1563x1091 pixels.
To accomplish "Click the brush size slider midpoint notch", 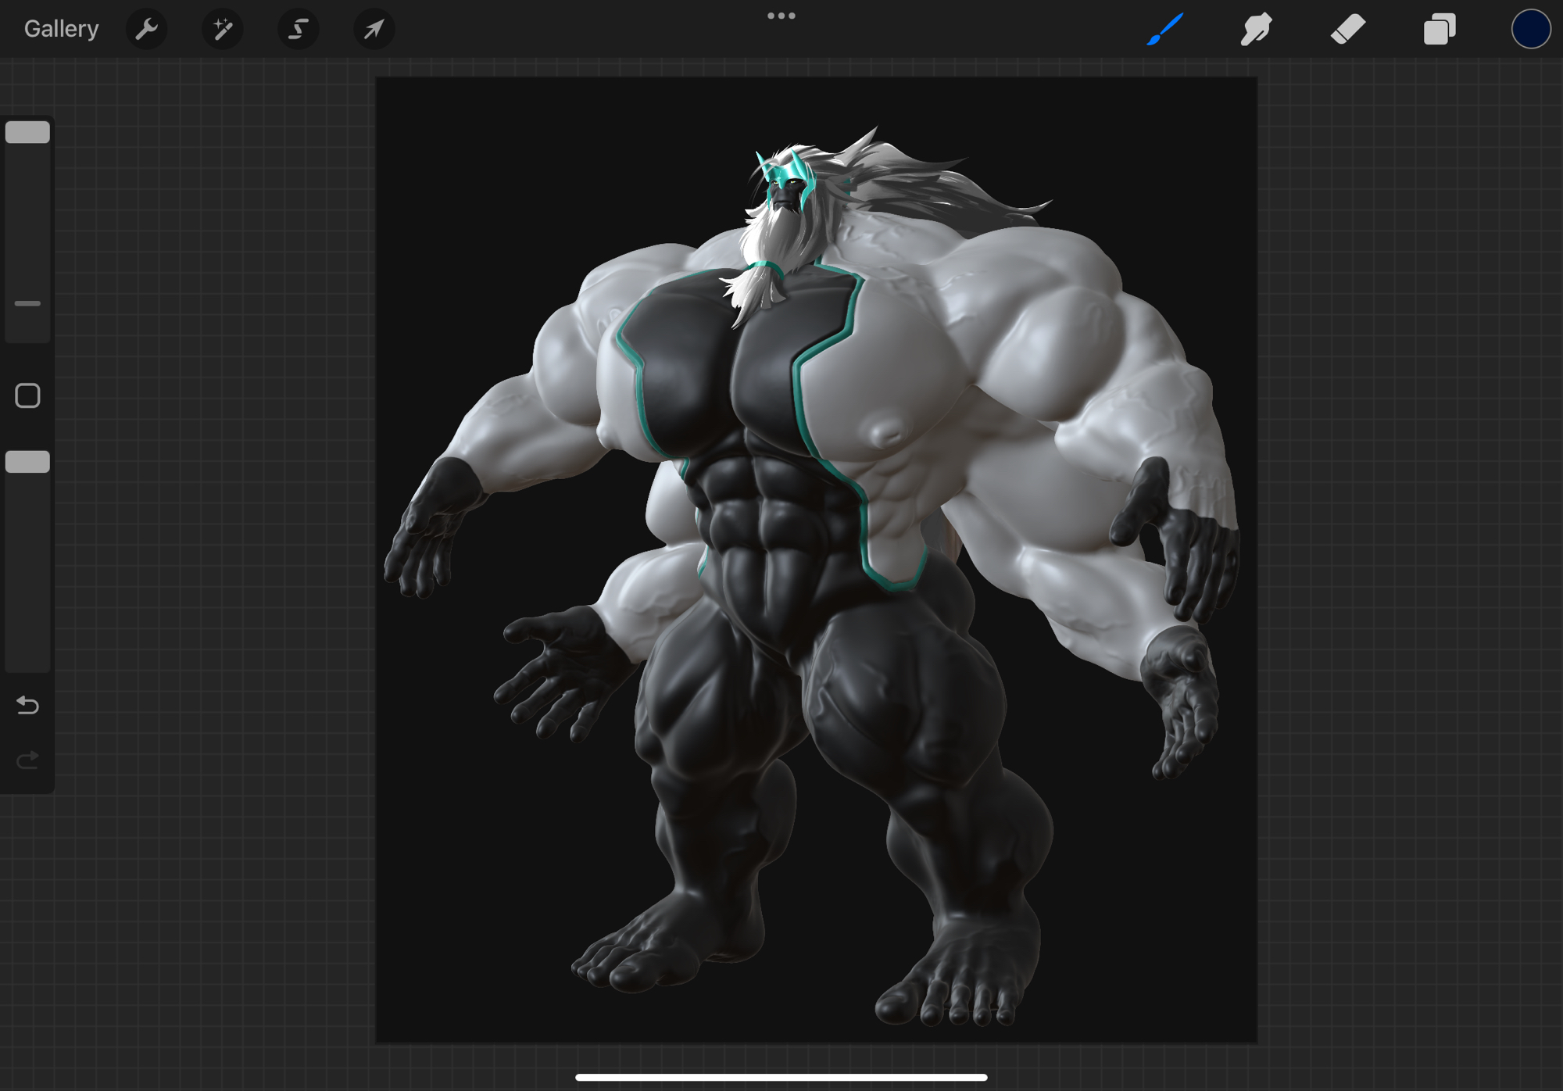I will pos(27,303).
